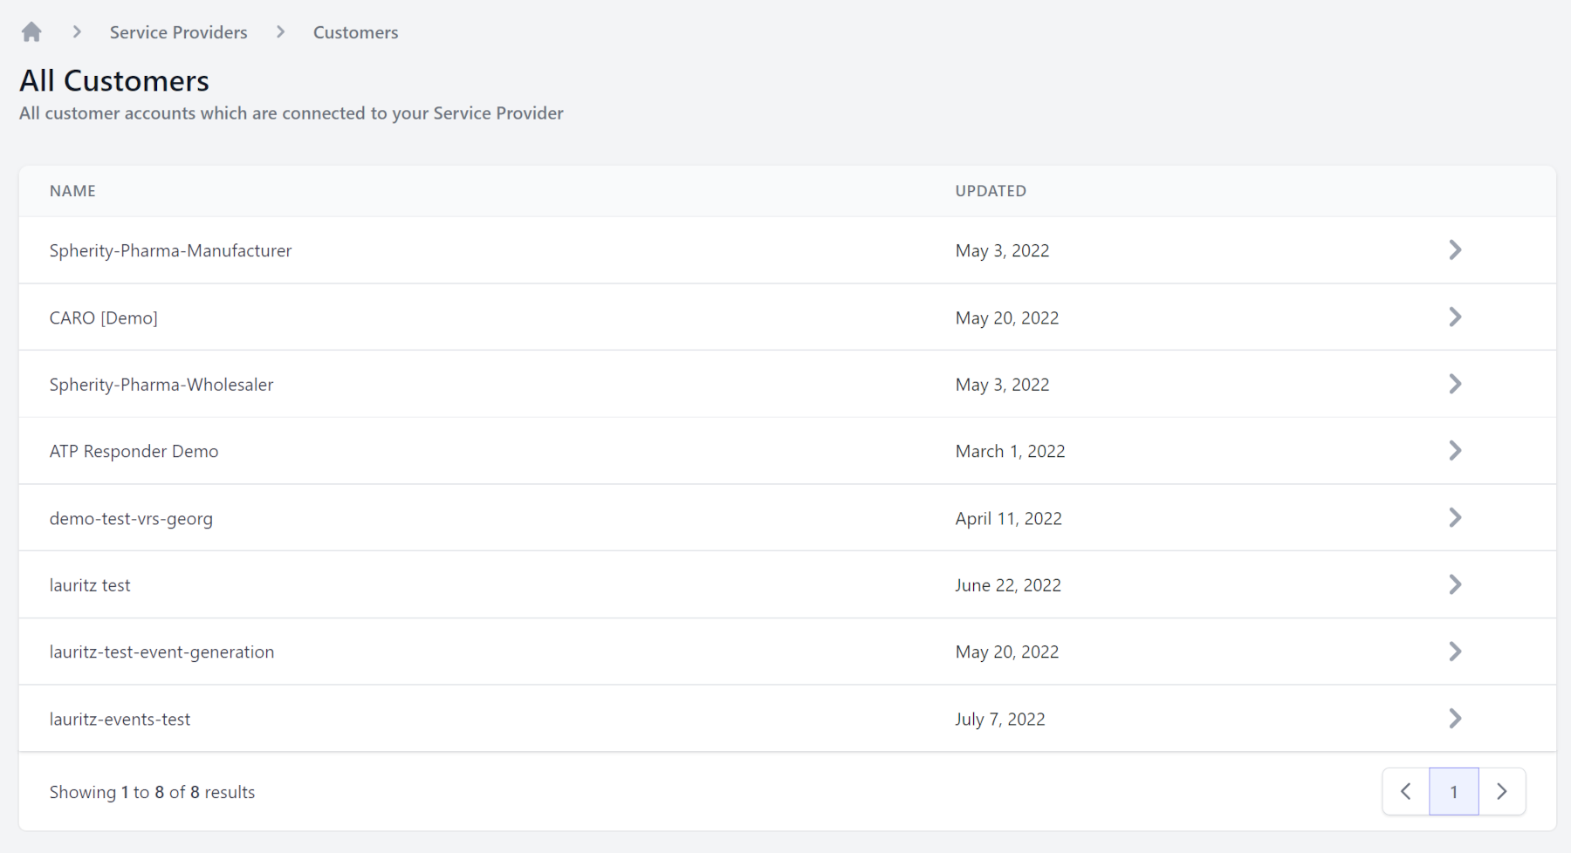The image size is (1571, 853).
Task: Open lauritz-test-event-generation row chevron
Action: [x=1454, y=652]
